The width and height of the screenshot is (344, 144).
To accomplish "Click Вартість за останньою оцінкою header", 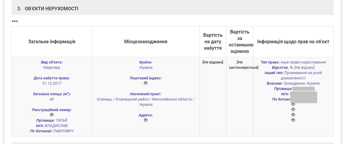I will click(240, 42).
